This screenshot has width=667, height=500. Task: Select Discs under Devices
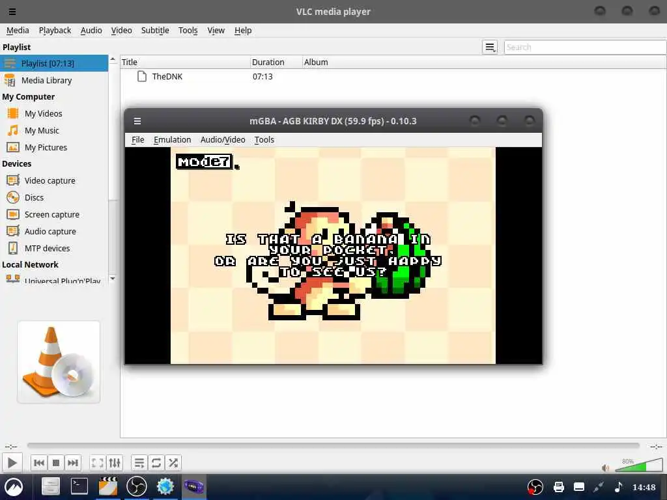point(54,198)
